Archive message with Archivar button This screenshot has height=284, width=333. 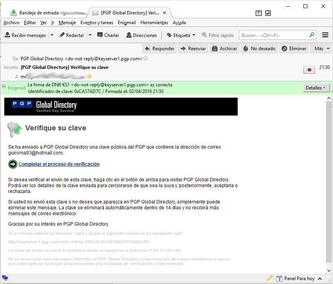coord(224,49)
